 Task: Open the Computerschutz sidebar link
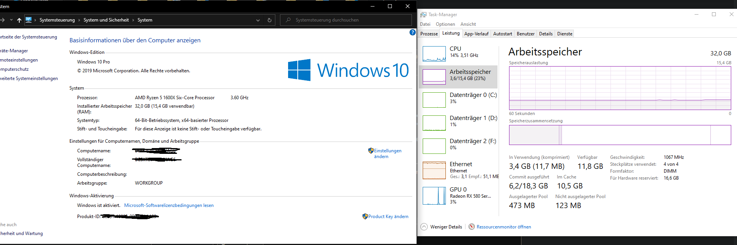[14, 69]
